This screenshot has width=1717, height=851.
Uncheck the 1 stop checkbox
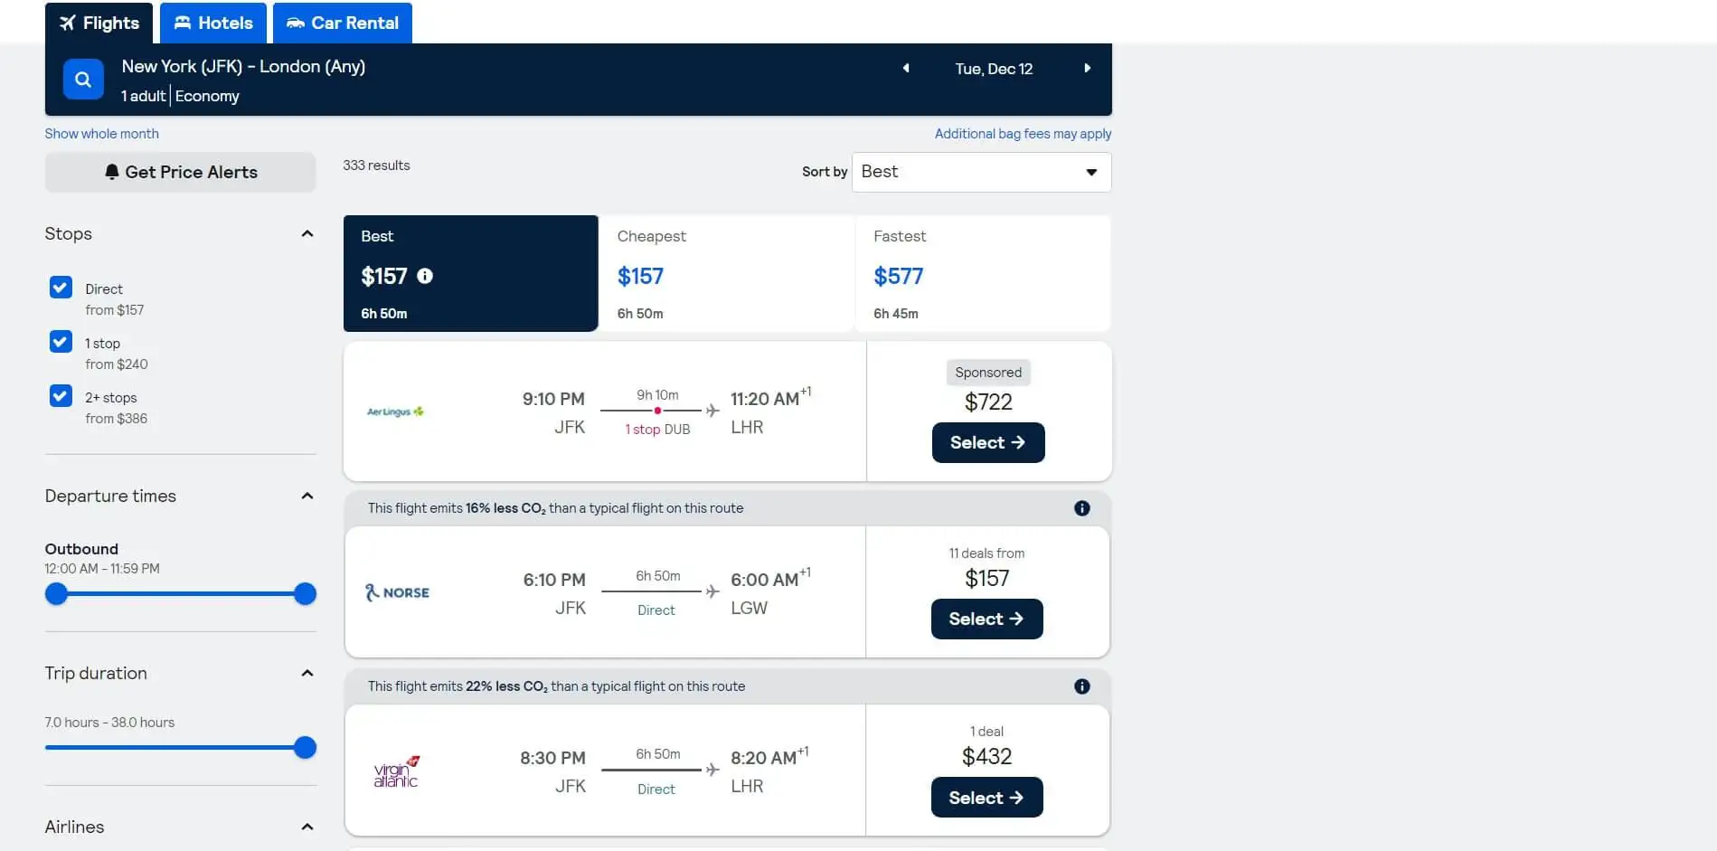61,342
